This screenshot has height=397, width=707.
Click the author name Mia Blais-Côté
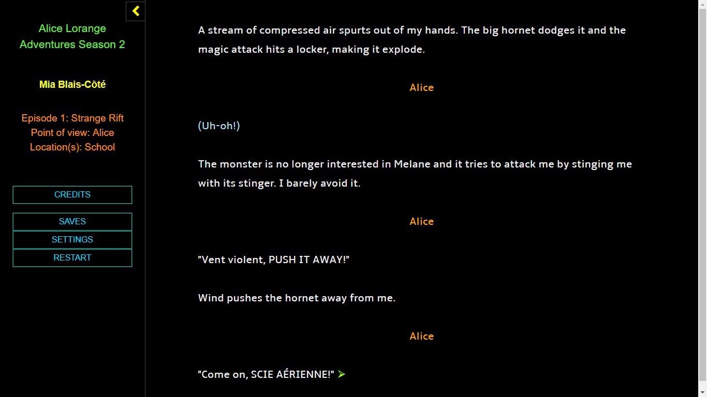point(72,84)
